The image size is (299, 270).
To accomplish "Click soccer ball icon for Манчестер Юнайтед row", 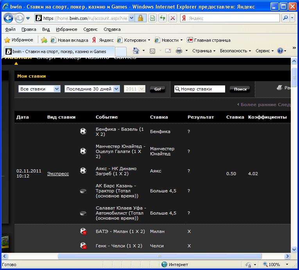I will (83, 151).
